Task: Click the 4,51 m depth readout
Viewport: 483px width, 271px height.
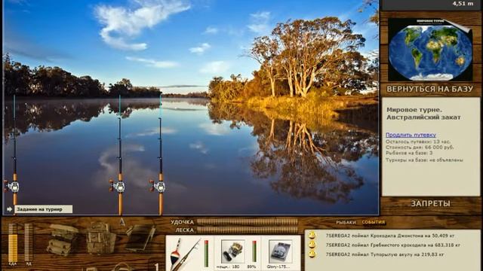Action: (x=463, y=4)
